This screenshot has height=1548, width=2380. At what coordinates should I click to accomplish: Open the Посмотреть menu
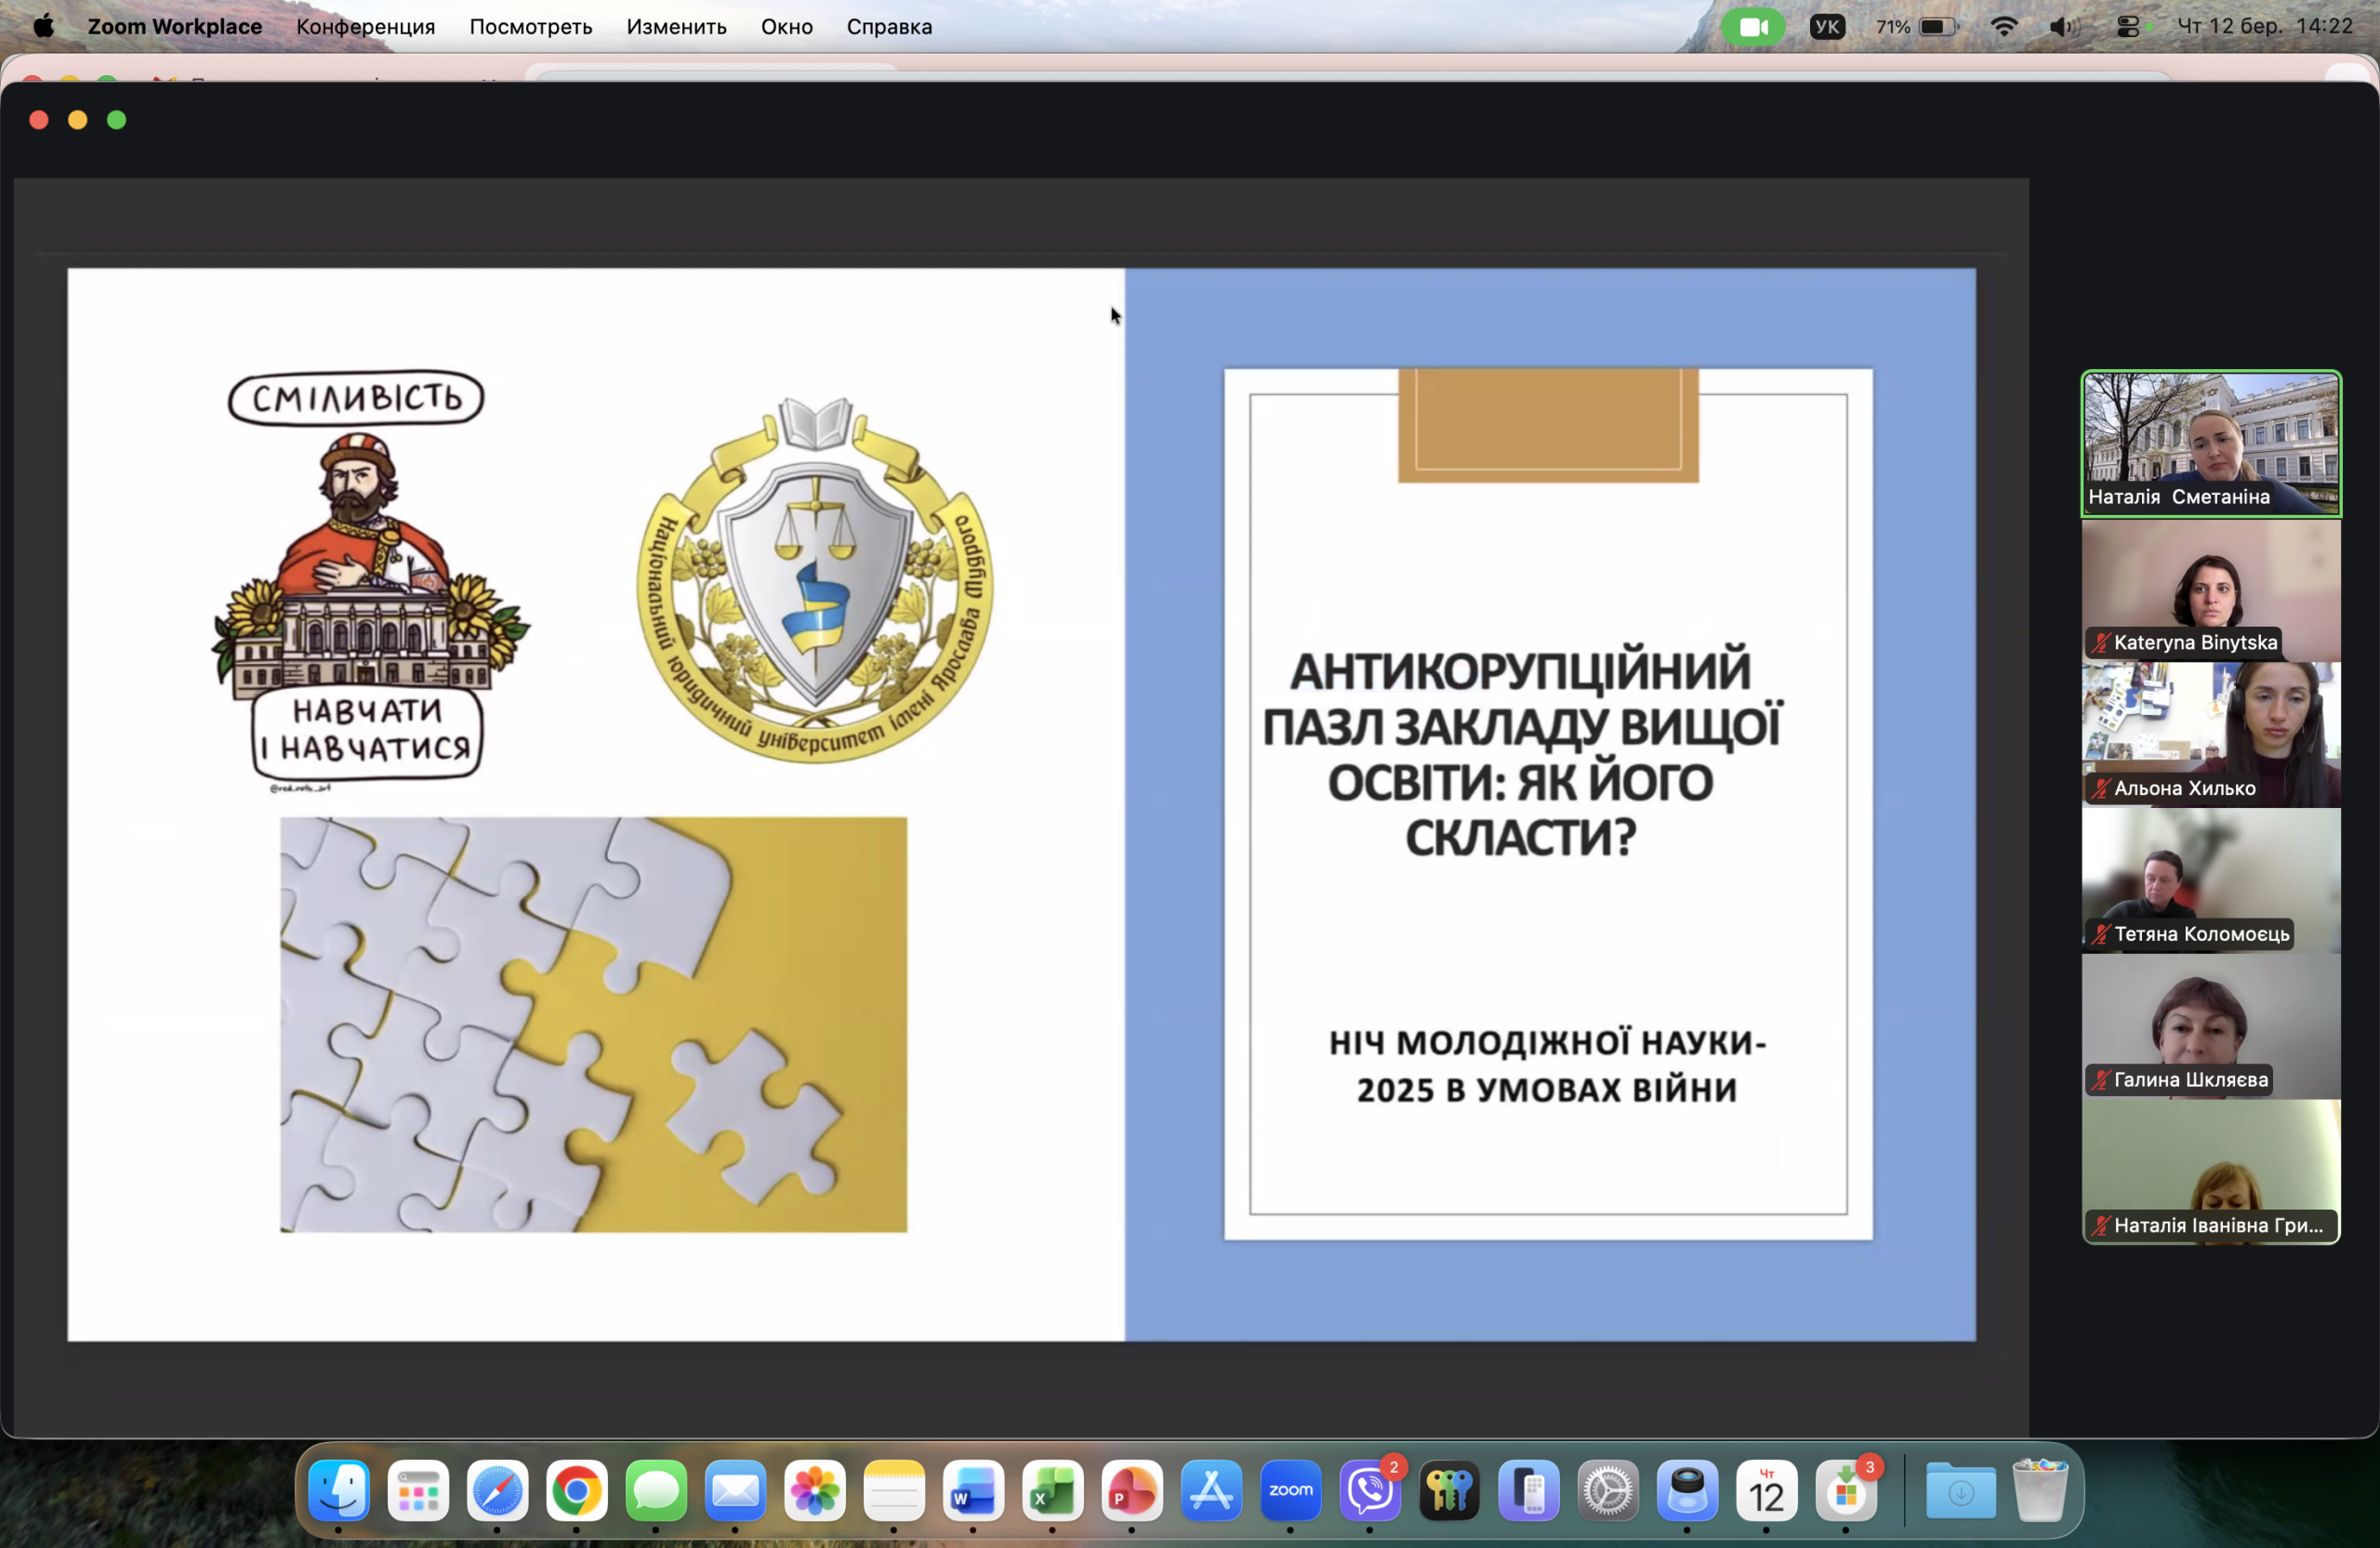click(530, 27)
